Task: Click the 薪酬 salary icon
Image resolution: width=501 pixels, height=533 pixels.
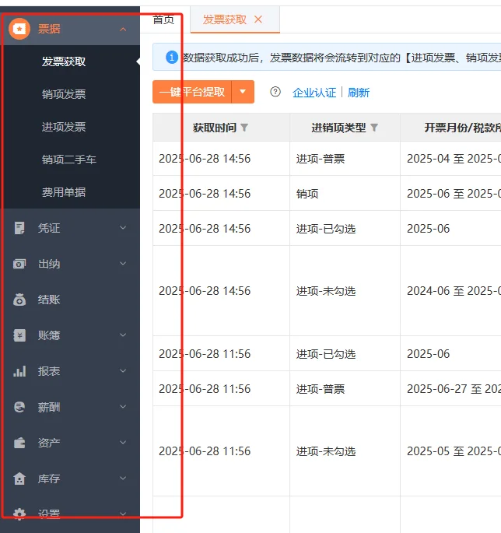Action: point(19,406)
